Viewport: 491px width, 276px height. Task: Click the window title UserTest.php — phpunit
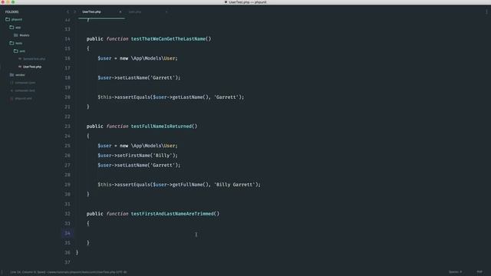247,2
